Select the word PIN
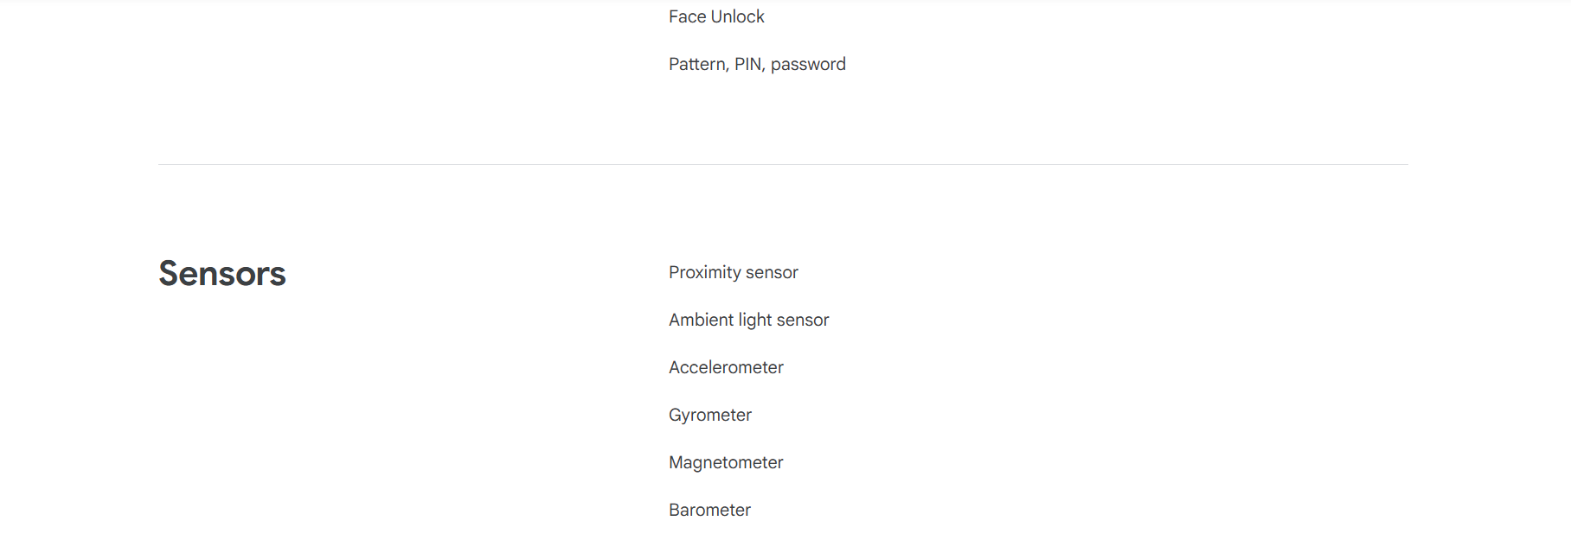This screenshot has width=1571, height=540. tap(749, 65)
